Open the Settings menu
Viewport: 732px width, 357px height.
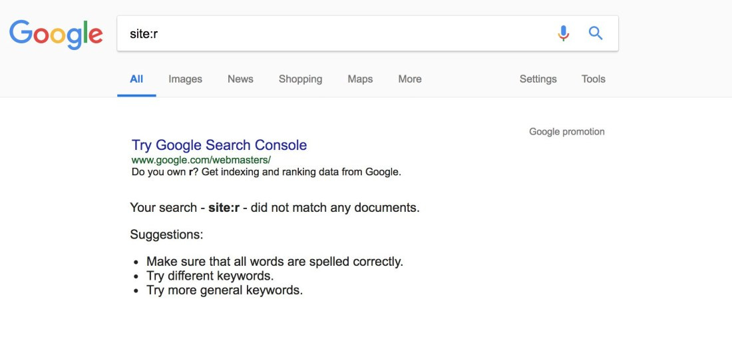(538, 79)
